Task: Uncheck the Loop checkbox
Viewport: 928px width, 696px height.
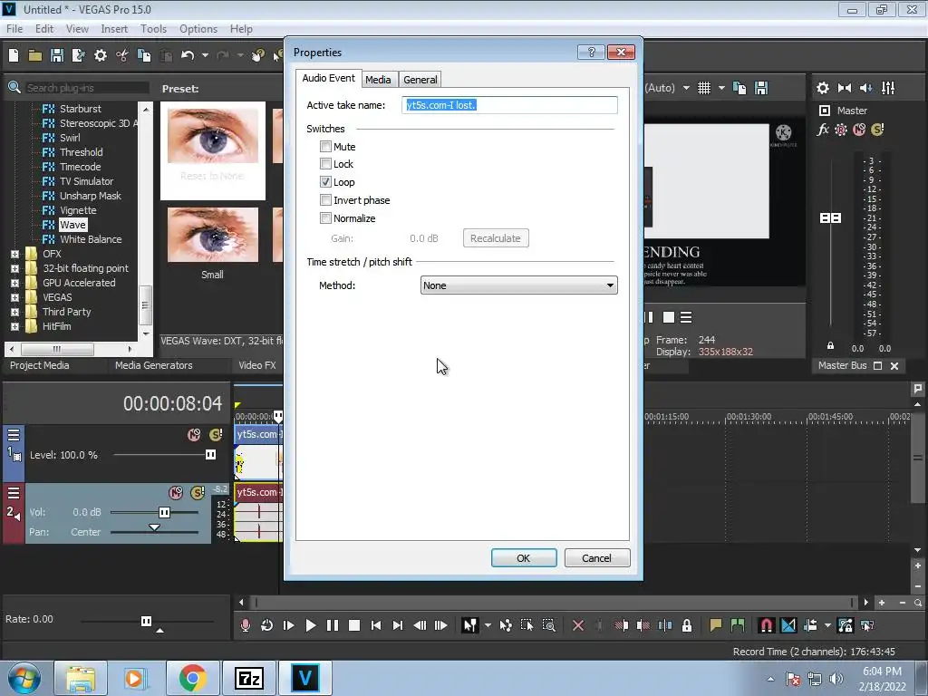Action: (x=325, y=181)
